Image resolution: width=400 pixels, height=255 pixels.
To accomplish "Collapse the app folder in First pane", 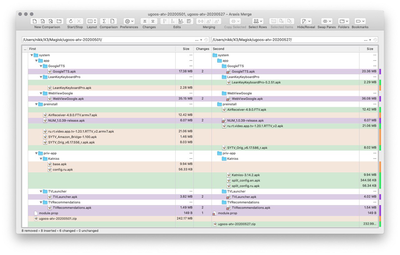I will coord(36,61).
